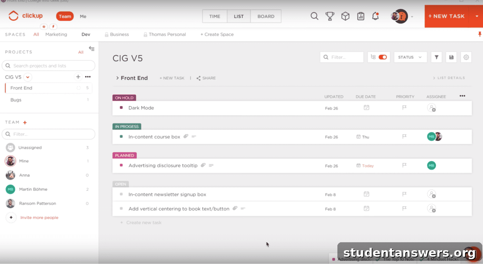Image resolution: width=483 pixels, height=264 pixels.
Task: Switch to Team view toggle
Action: pyautogui.click(x=65, y=16)
